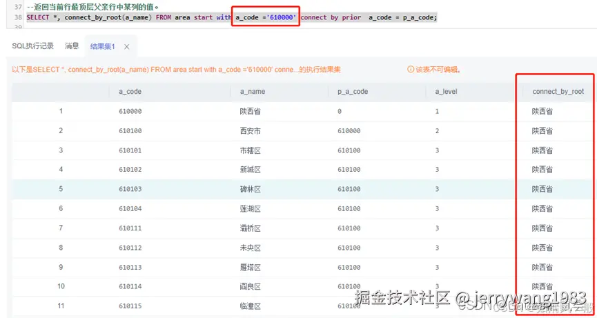Click the a_level column header
The image size is (597, 318).
447,92
